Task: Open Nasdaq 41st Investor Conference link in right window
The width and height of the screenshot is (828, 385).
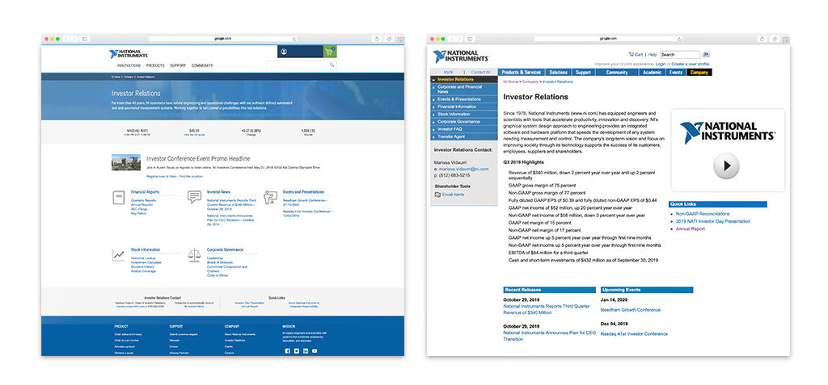Action: pyautogui.click(x=634, y=334)
